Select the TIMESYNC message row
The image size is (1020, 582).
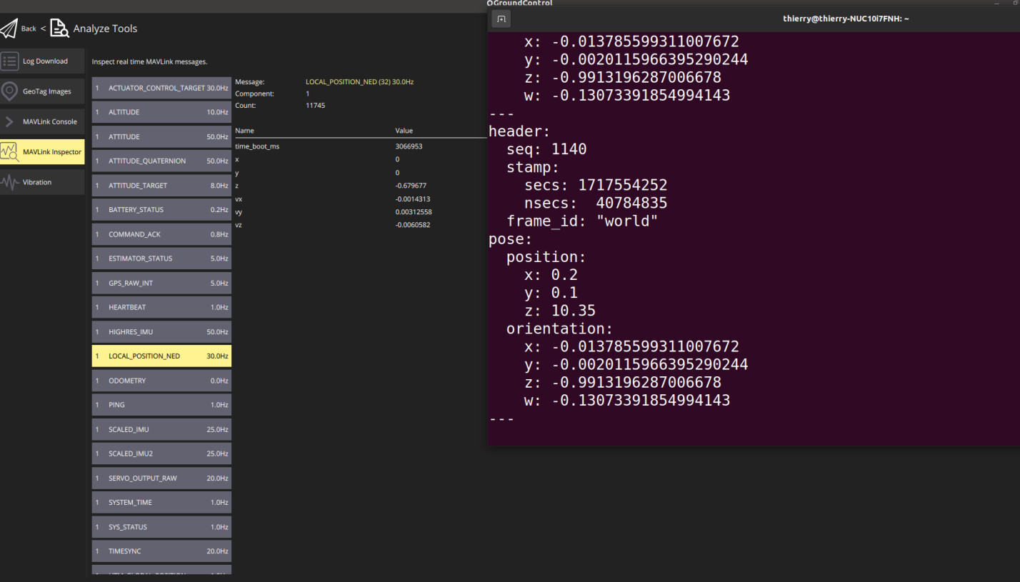[161, 551]
